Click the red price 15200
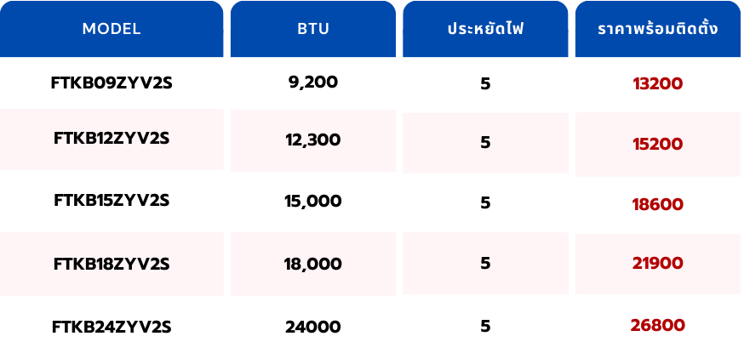 657,144
